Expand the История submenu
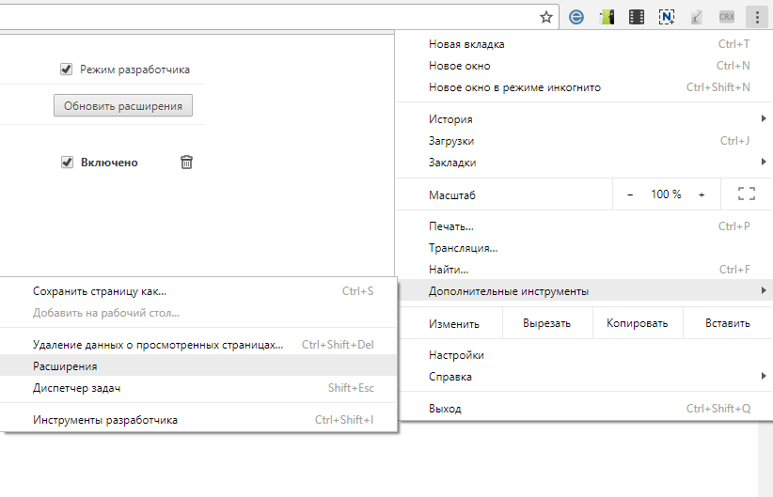Image resolution: width=773 pixels, height=497 pixels. coord(585,119)
